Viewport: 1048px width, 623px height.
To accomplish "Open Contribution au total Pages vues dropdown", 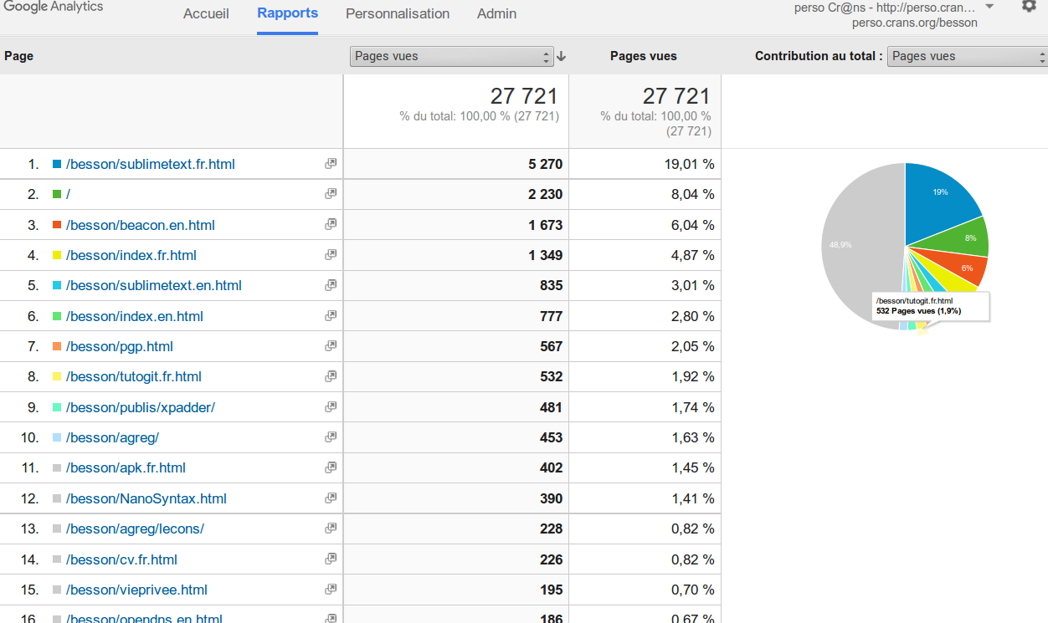I will tap(967, 57).
